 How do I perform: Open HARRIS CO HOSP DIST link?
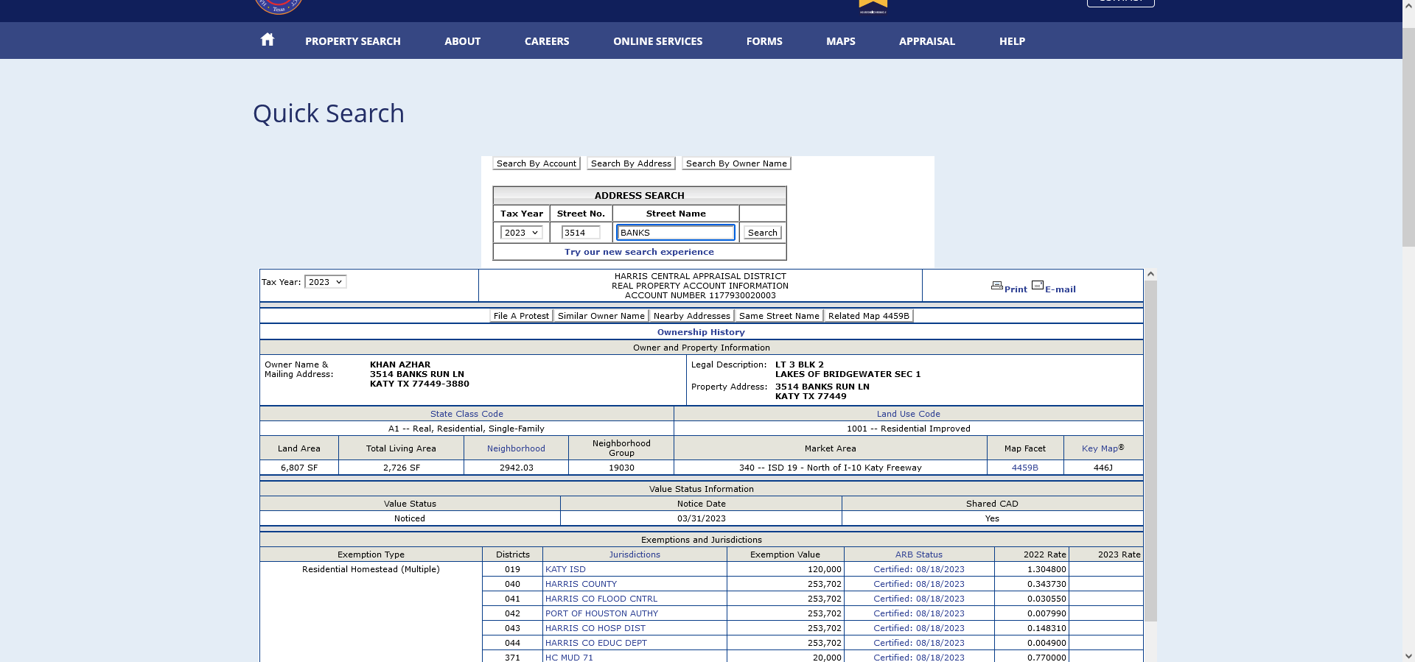(x=595, y=628)
